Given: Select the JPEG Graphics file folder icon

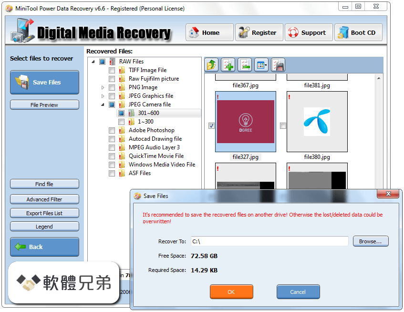Looking at the screenshot, I should point(122,96).
